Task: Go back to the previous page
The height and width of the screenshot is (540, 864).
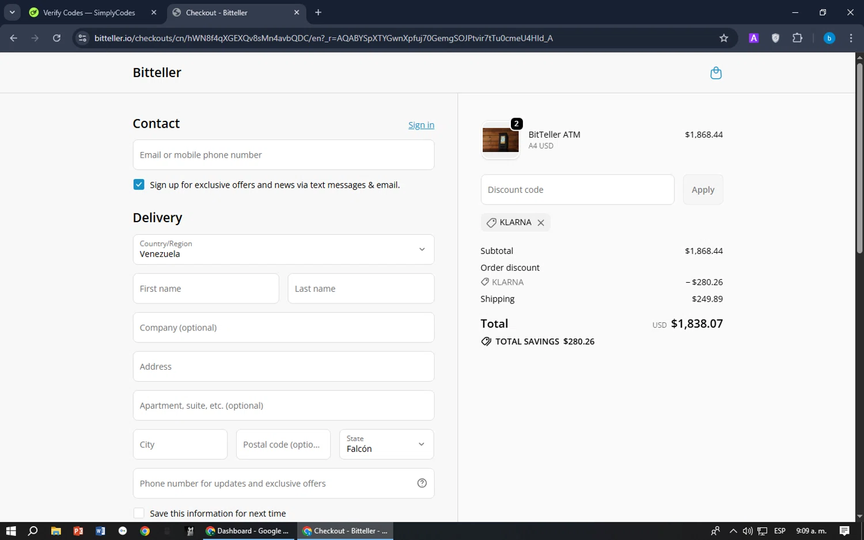Action: tap(14, 38)
